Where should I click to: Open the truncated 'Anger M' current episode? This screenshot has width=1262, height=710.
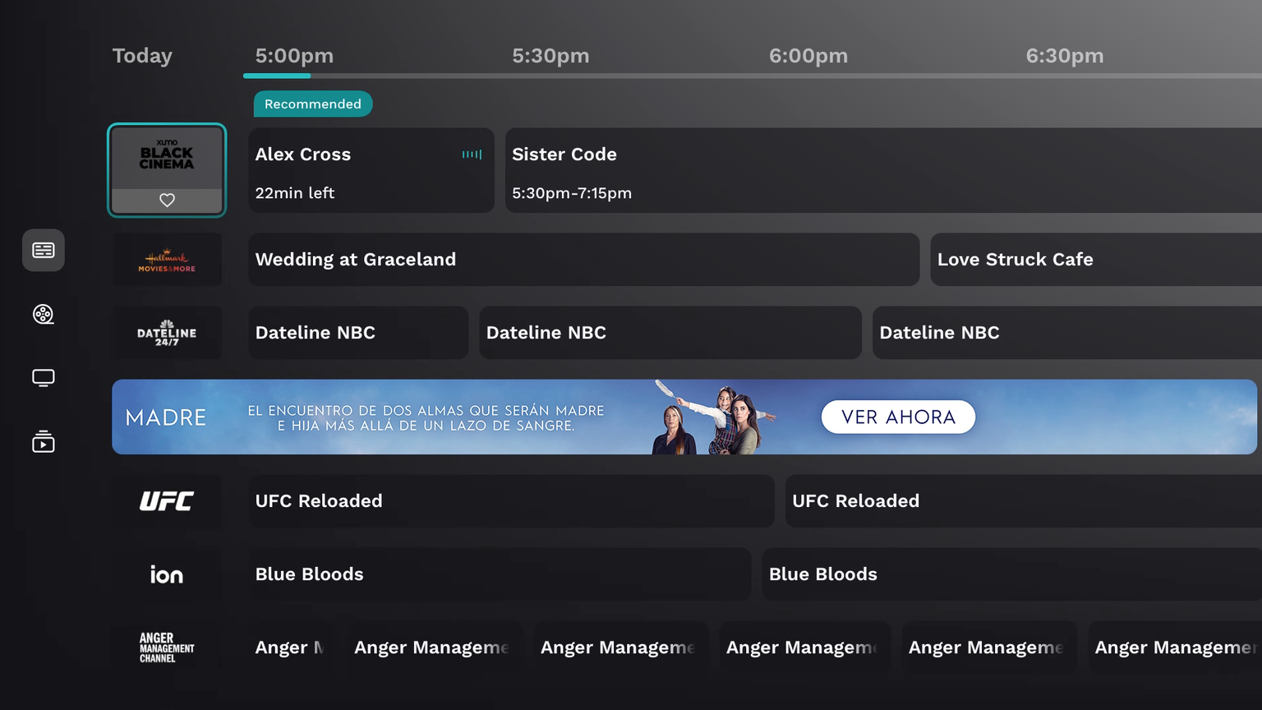pos(292,648)
